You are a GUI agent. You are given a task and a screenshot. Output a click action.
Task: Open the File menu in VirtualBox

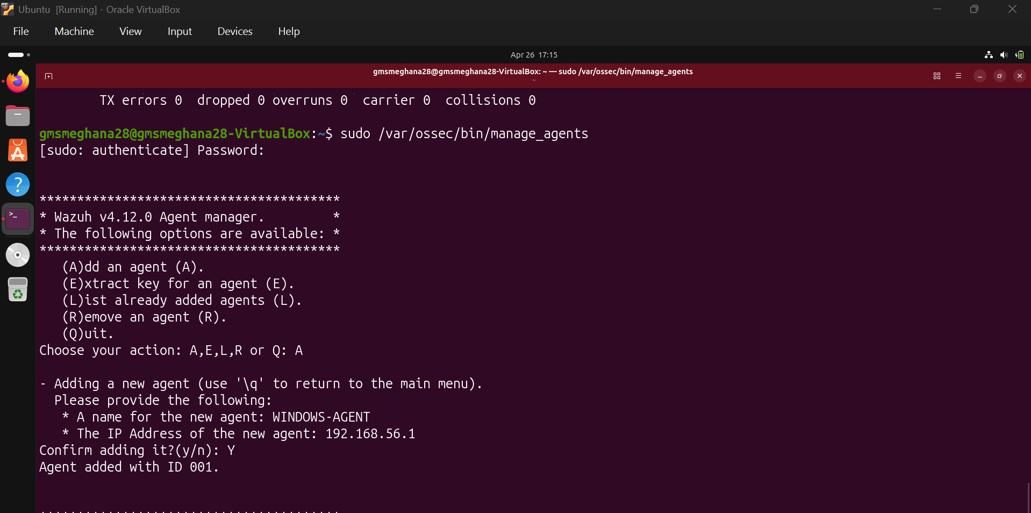coord(21,31)
